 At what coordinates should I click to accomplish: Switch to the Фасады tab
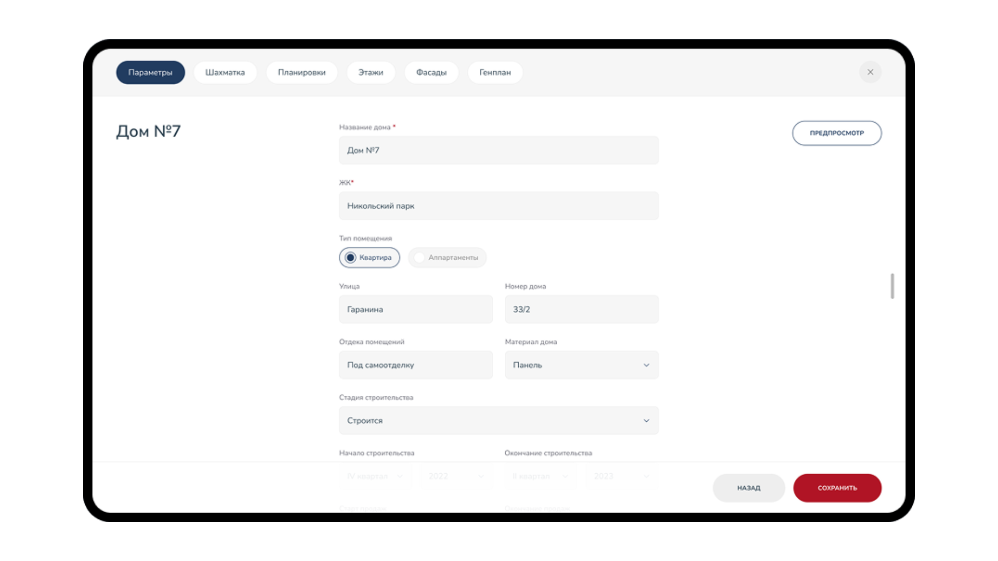[431, 73]
